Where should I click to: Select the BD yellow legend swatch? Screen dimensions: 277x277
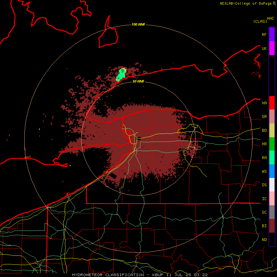[x=272, y=130]
